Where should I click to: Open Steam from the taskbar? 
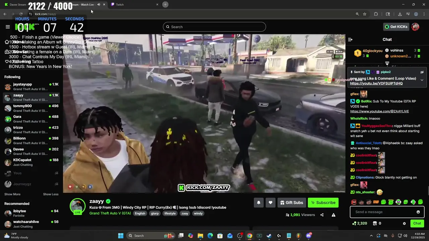tap(269, 236)
